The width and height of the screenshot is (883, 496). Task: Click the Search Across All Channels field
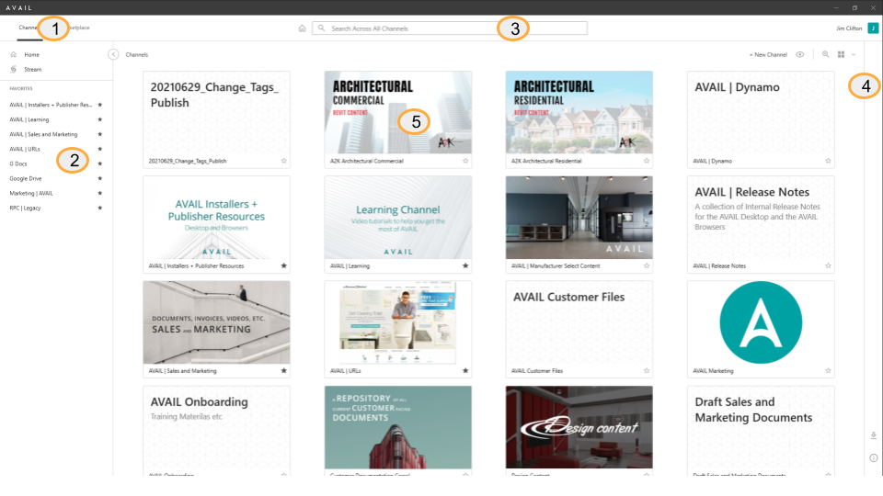pyautogui.click(x=451, y=28)
